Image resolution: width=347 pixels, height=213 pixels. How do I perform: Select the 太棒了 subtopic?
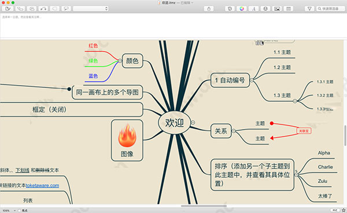[325, 196]
